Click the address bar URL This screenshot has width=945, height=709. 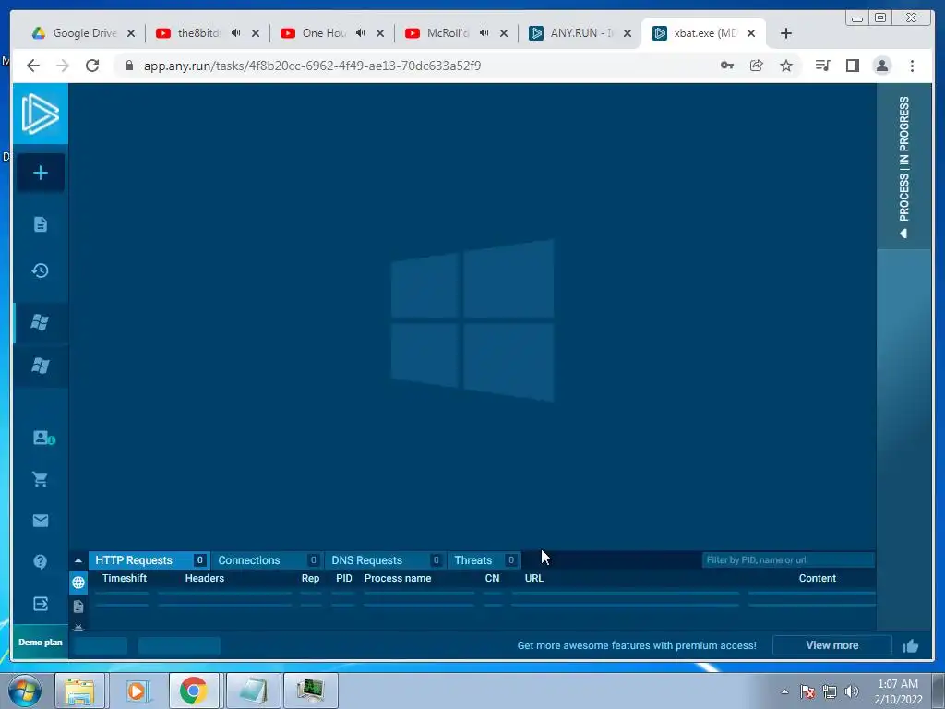coord(312,66)
